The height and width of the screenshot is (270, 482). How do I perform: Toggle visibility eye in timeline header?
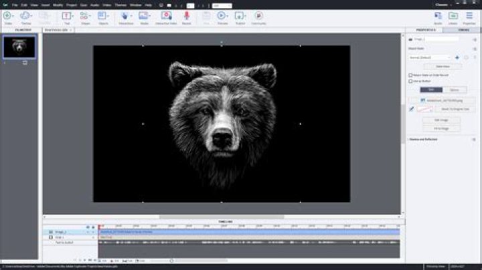[x=88, y=227]
